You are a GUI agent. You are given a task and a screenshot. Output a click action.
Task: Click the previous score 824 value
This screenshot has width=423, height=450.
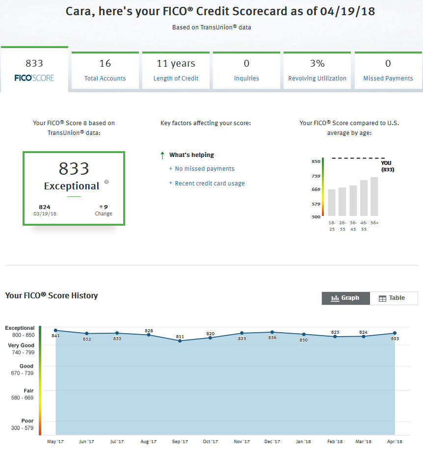pyautogui.click(x=45, y=207)
